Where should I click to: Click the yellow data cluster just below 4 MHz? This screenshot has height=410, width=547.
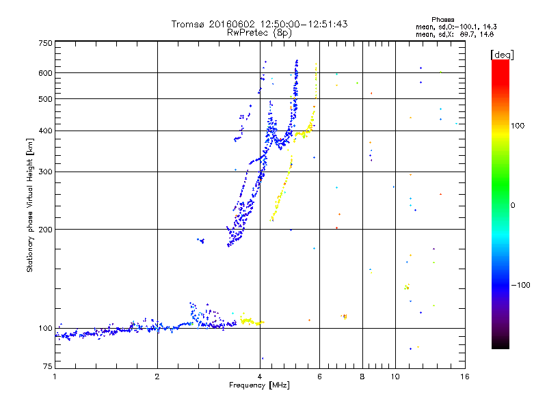tap(250, 320)
